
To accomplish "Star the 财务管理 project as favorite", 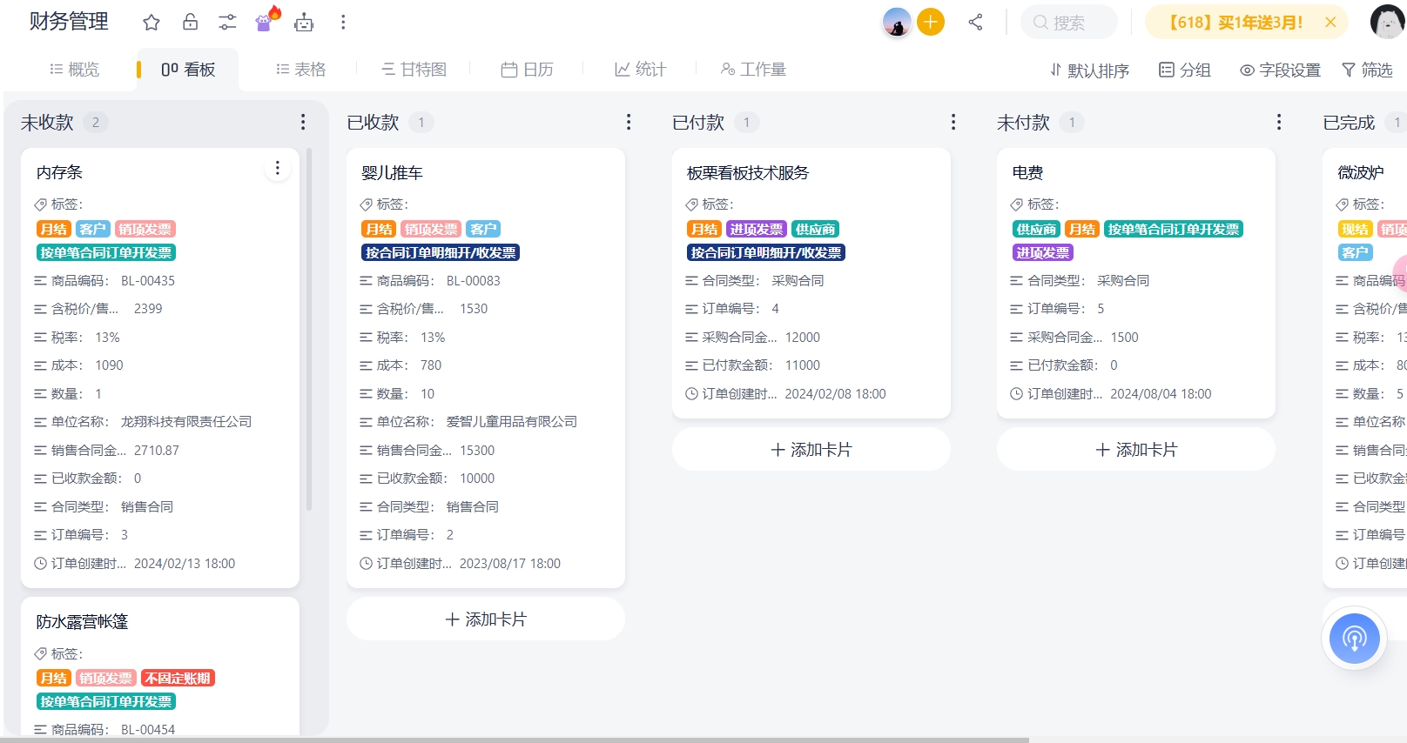I will click(151, 23).
